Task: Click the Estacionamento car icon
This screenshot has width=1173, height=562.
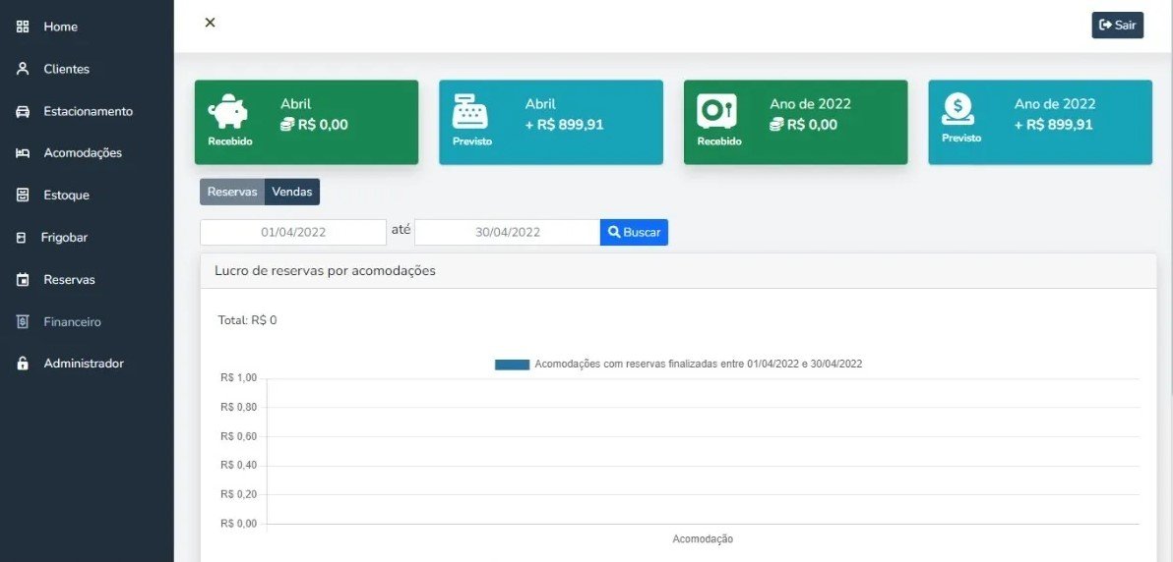Action: click(23, 111)
